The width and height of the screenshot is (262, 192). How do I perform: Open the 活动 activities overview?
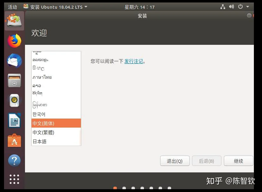[x=12, y=7]
